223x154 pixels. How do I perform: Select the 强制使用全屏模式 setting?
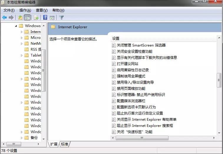[x=131, y=76]
